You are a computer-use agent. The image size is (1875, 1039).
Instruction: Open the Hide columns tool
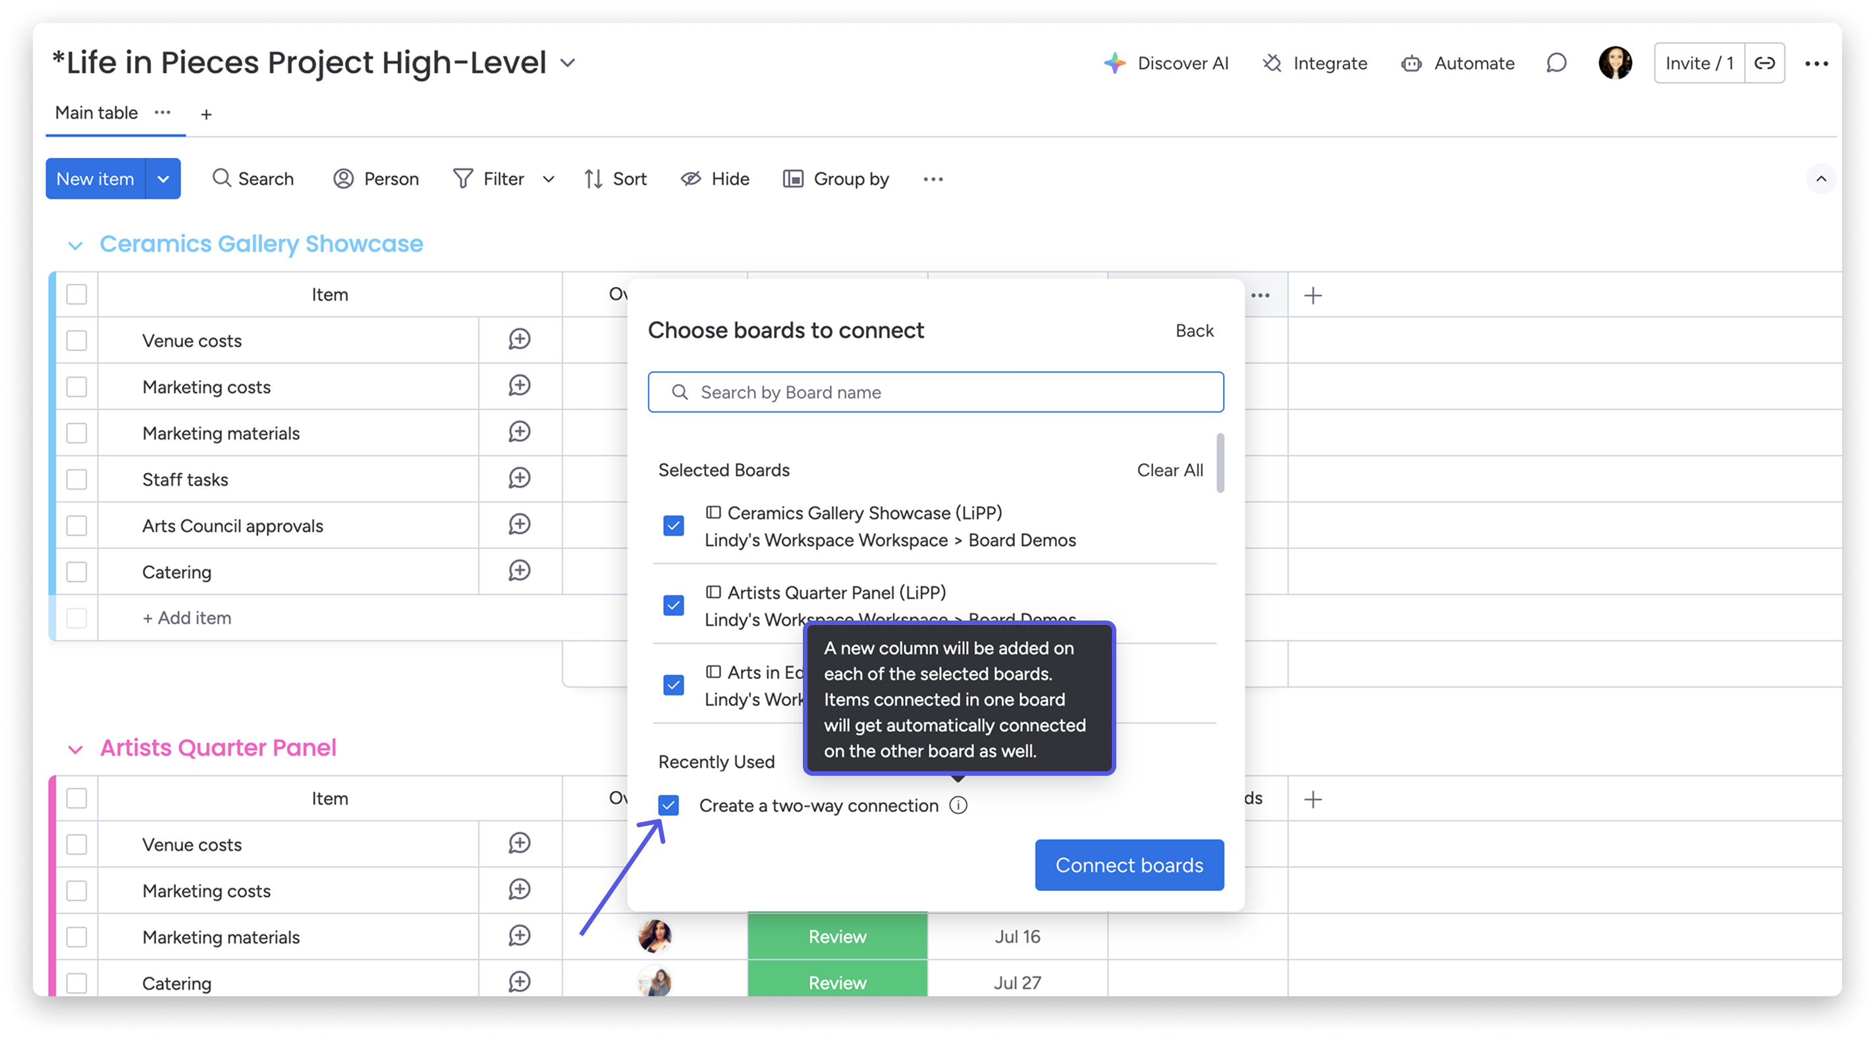pos(715,179)
